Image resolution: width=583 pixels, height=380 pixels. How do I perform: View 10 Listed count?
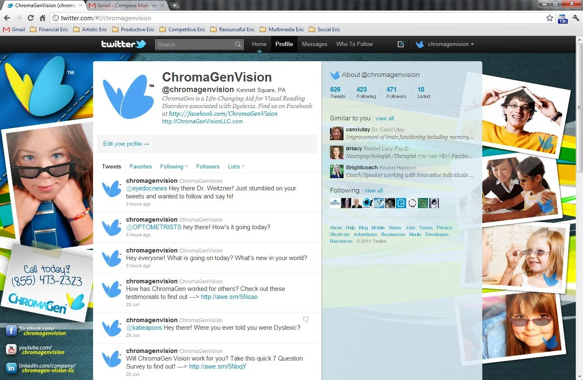(x=423, y=92)
